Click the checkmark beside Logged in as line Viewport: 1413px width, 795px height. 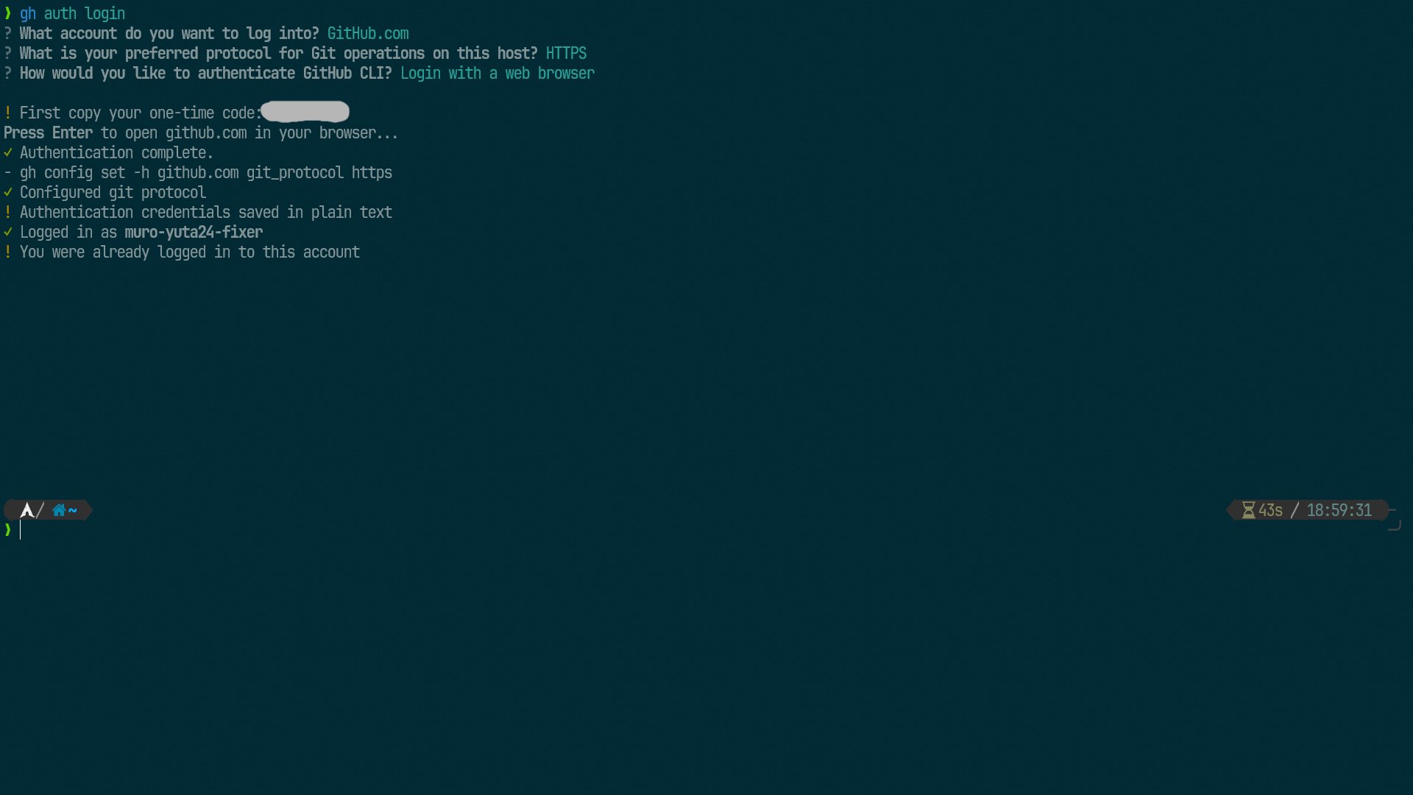(8, 232)
